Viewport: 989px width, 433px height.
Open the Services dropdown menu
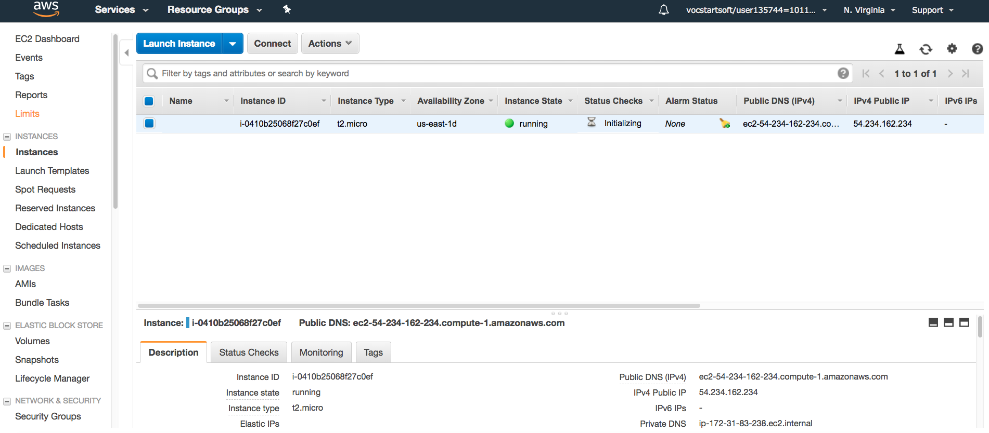pyautogui.click(x=122, y=9)
